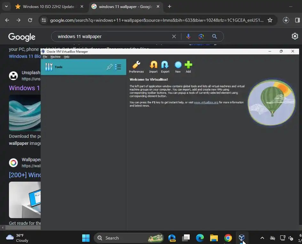
Task: Follow the www.virtualbox.org link
Action: tap(206, 102)
